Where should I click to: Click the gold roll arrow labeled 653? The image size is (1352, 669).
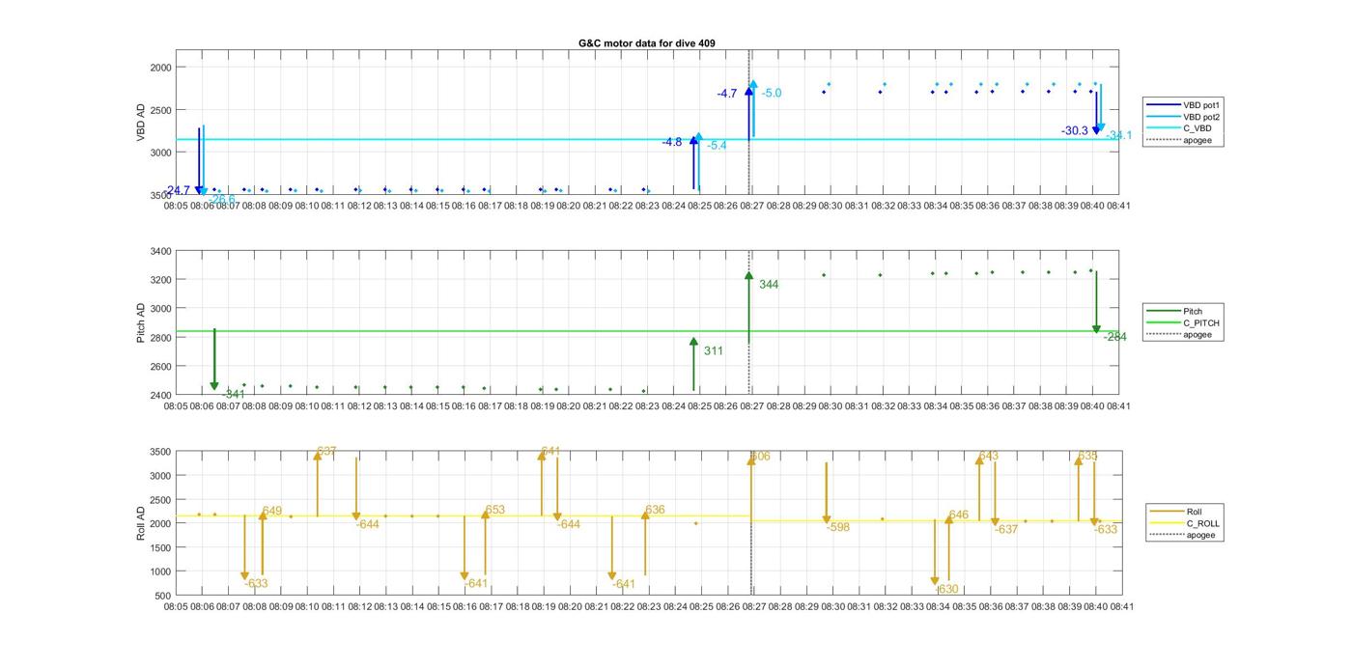[486, 544]
